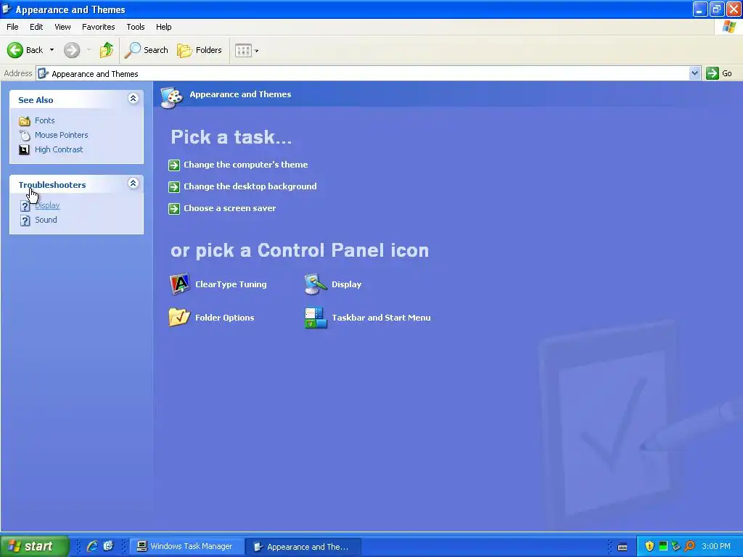Open the Views dropdown arrow

[x=256, y=51]
